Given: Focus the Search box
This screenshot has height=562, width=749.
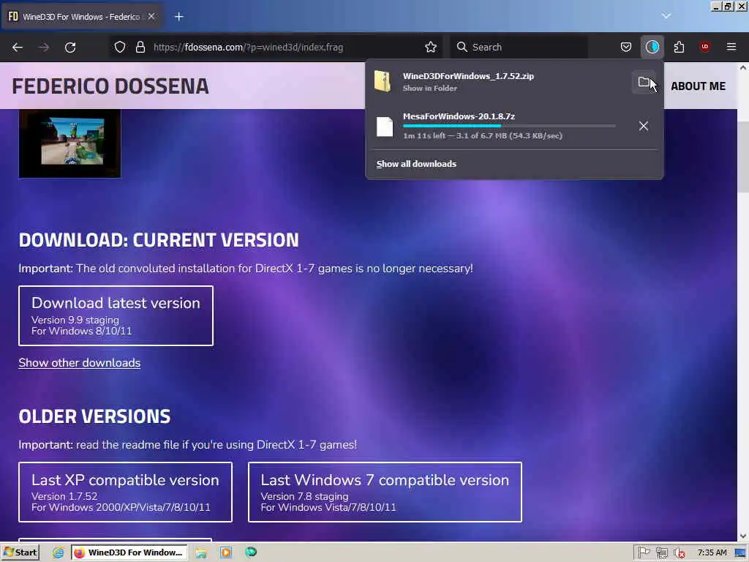Looking at the screenshot, I should click(519, 47).
